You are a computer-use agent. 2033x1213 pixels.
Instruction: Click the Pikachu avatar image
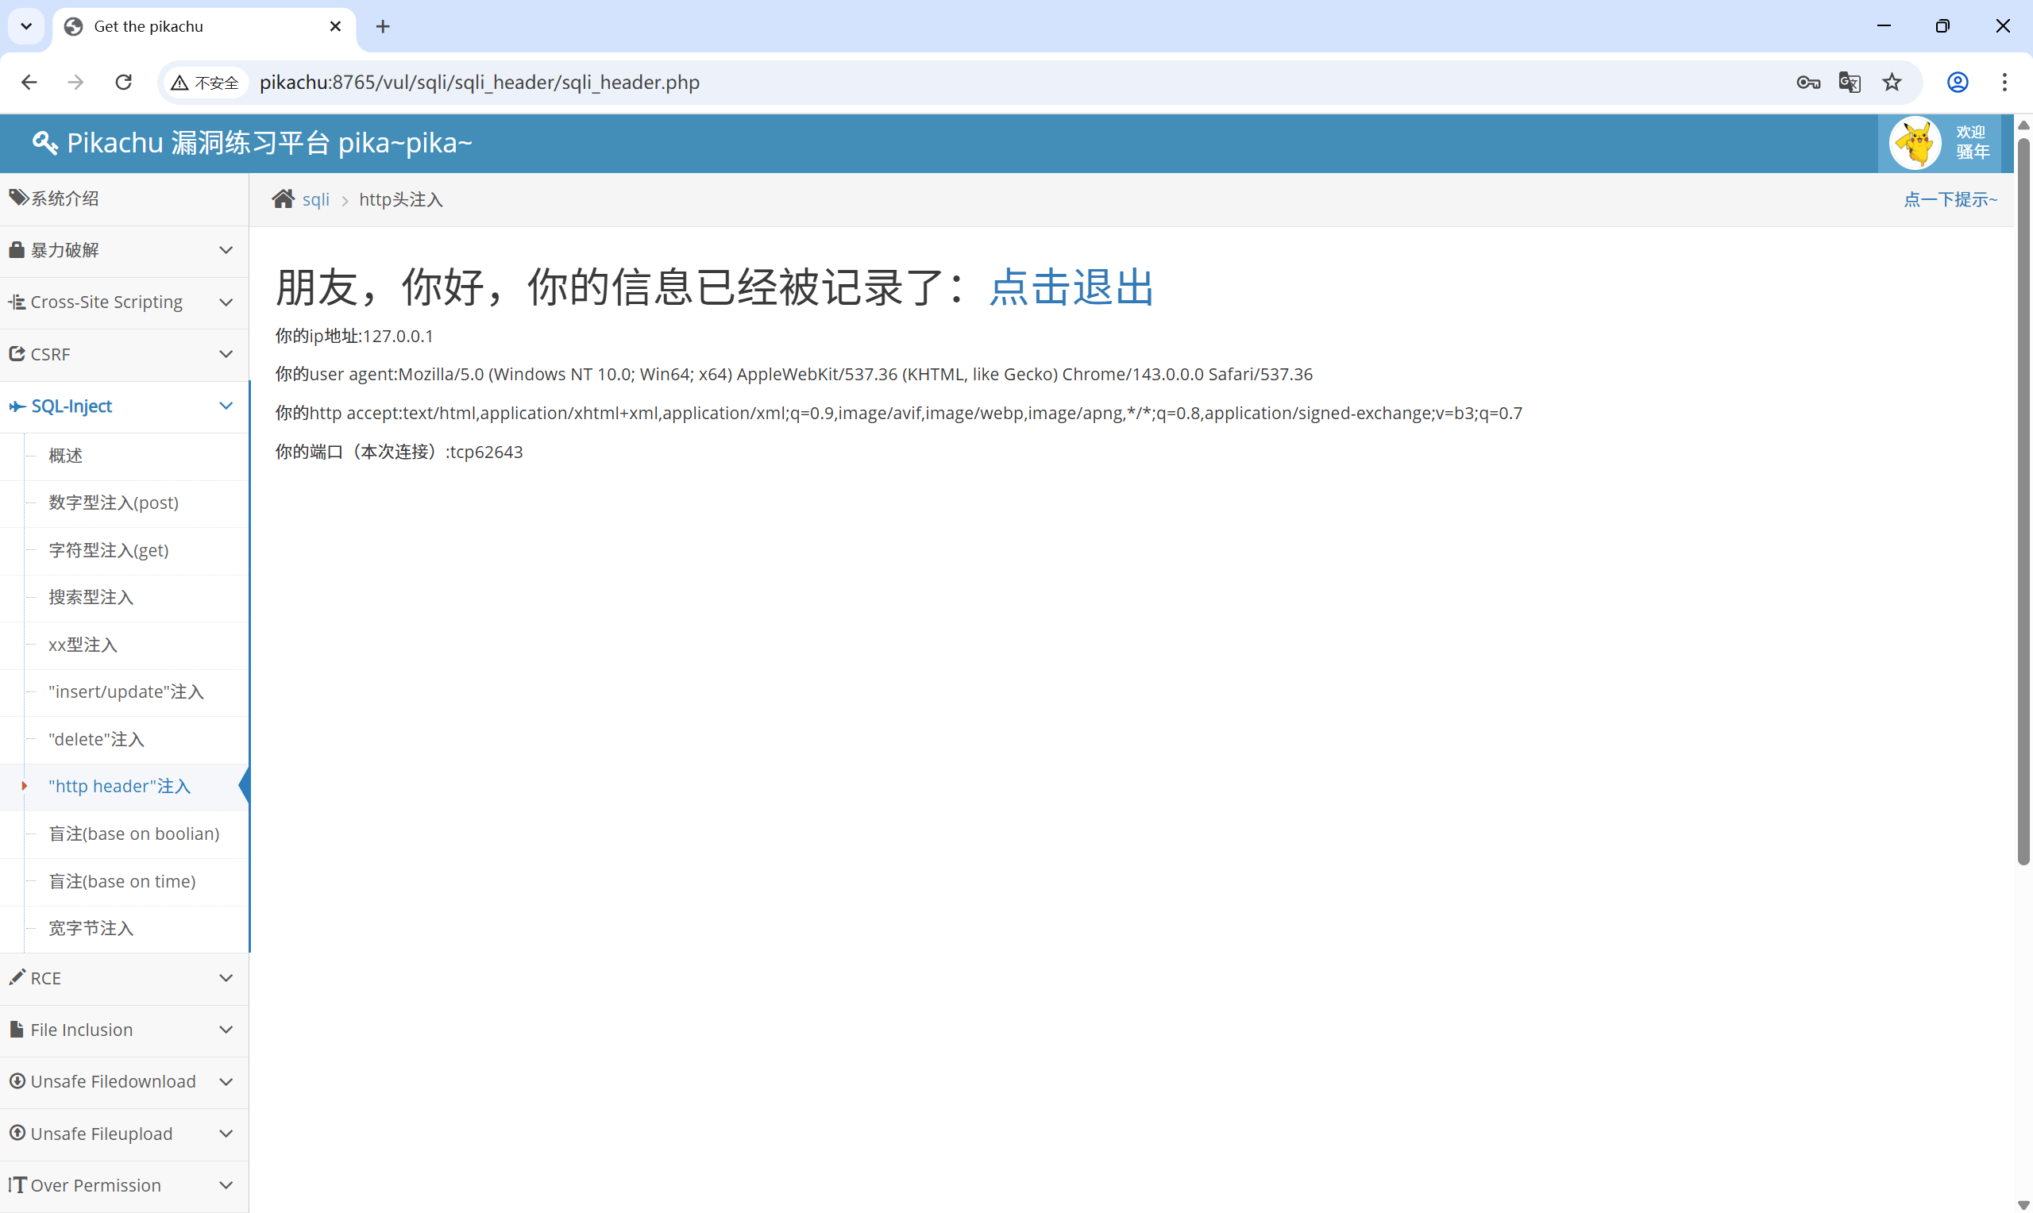pos(1915,144)
